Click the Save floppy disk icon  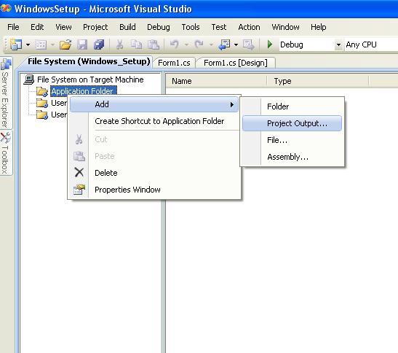82,44
